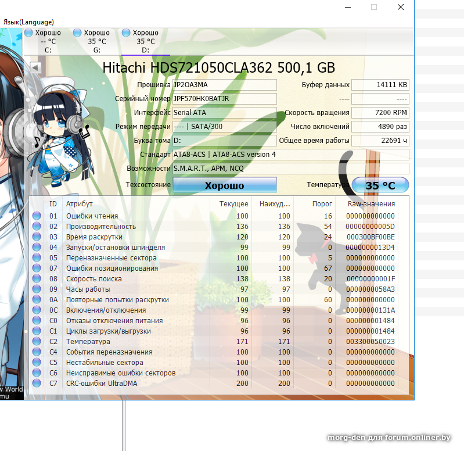Click status icon for Переназначенные сектора
464x451 pixels.
pyautogui.click(x=37, y=257)
